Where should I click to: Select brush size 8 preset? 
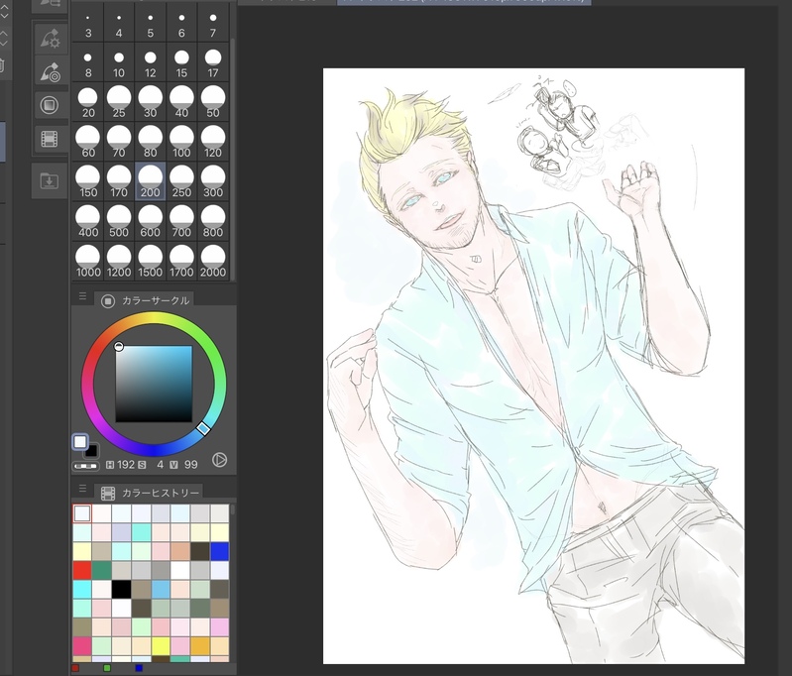88,61
